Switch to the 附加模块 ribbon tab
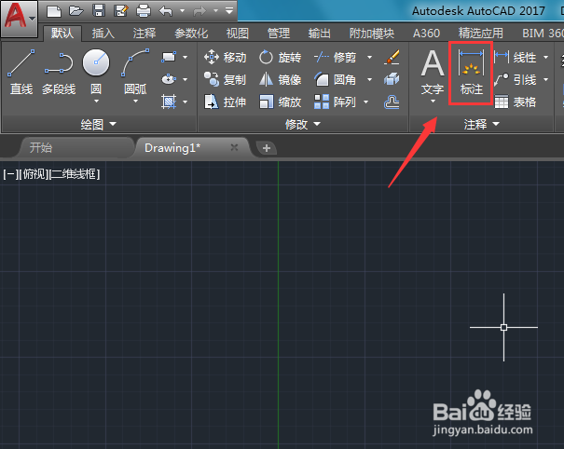Screen dimensions: 564x449 pos(372,34)
